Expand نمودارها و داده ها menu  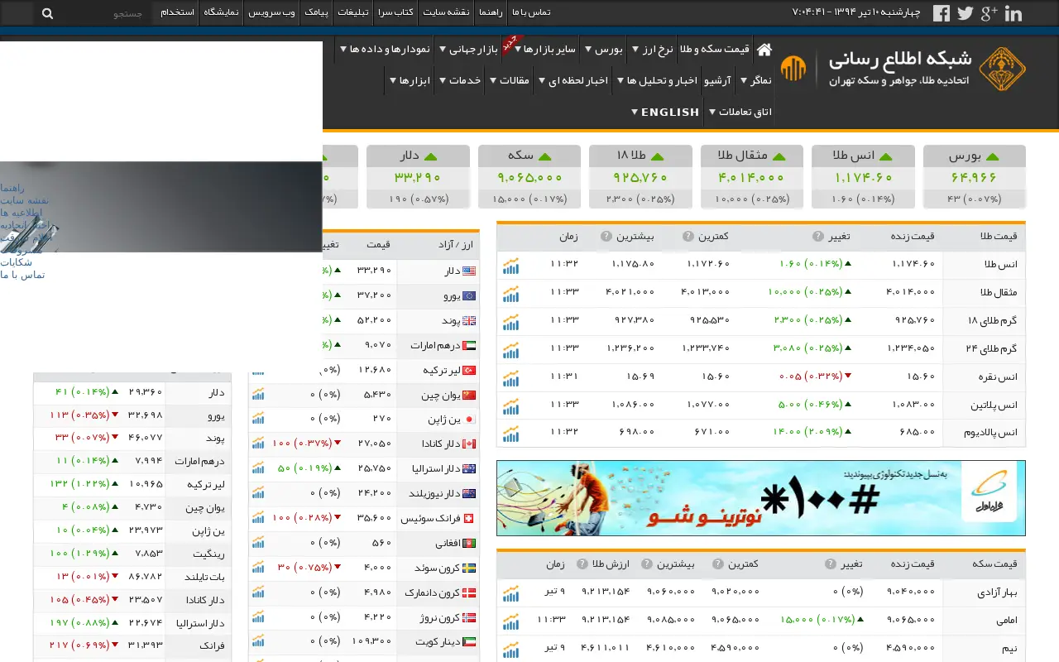[385, 50]
